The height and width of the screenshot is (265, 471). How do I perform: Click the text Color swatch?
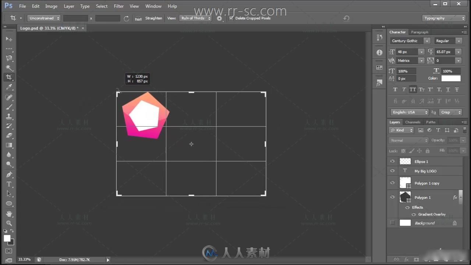coord(451,78)
